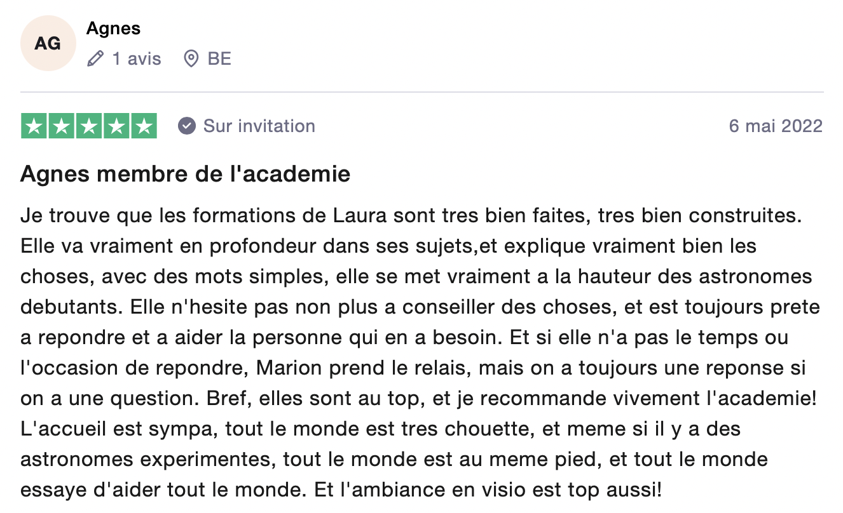
Task: Click the AG avatar circle
Action: pyautogui.click(x=48, y=43)
